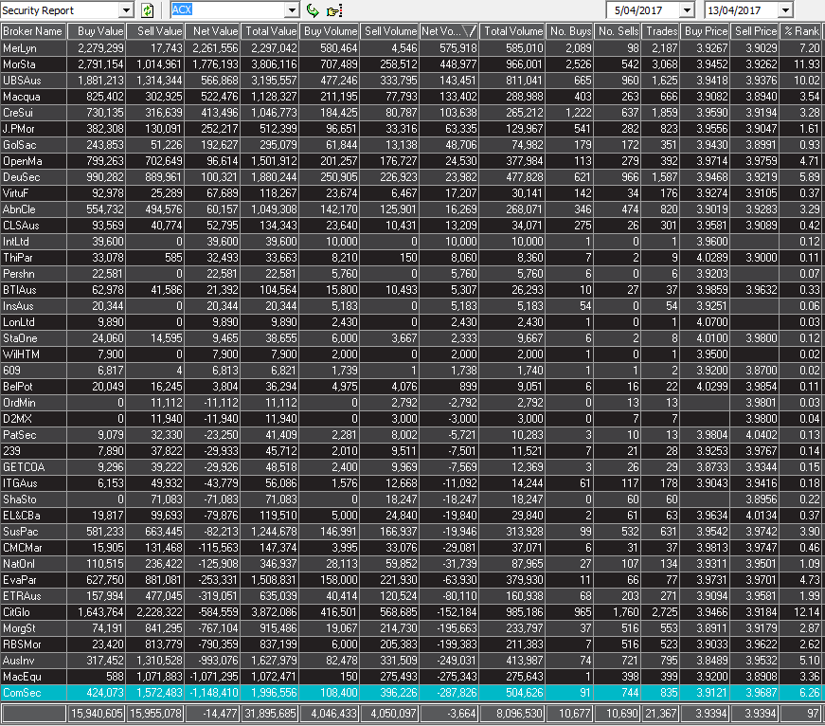
Task: Sort by Buy Price column header
Action: pos(705,31)
